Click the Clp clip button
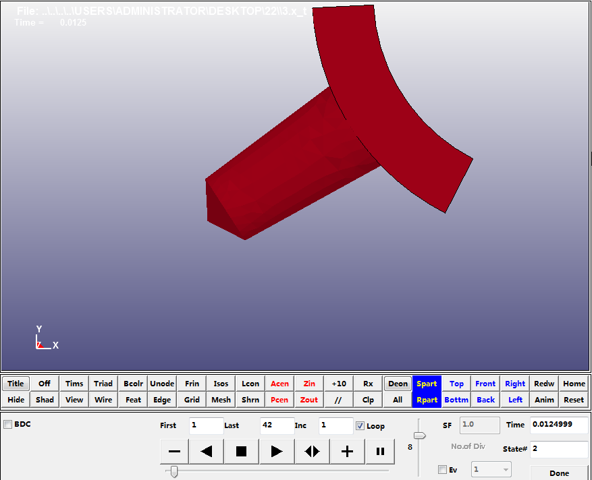 click(x=368, y=400)
